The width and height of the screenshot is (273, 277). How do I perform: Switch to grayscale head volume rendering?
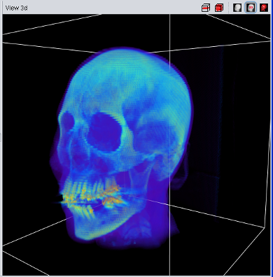(x=237, y=8)
